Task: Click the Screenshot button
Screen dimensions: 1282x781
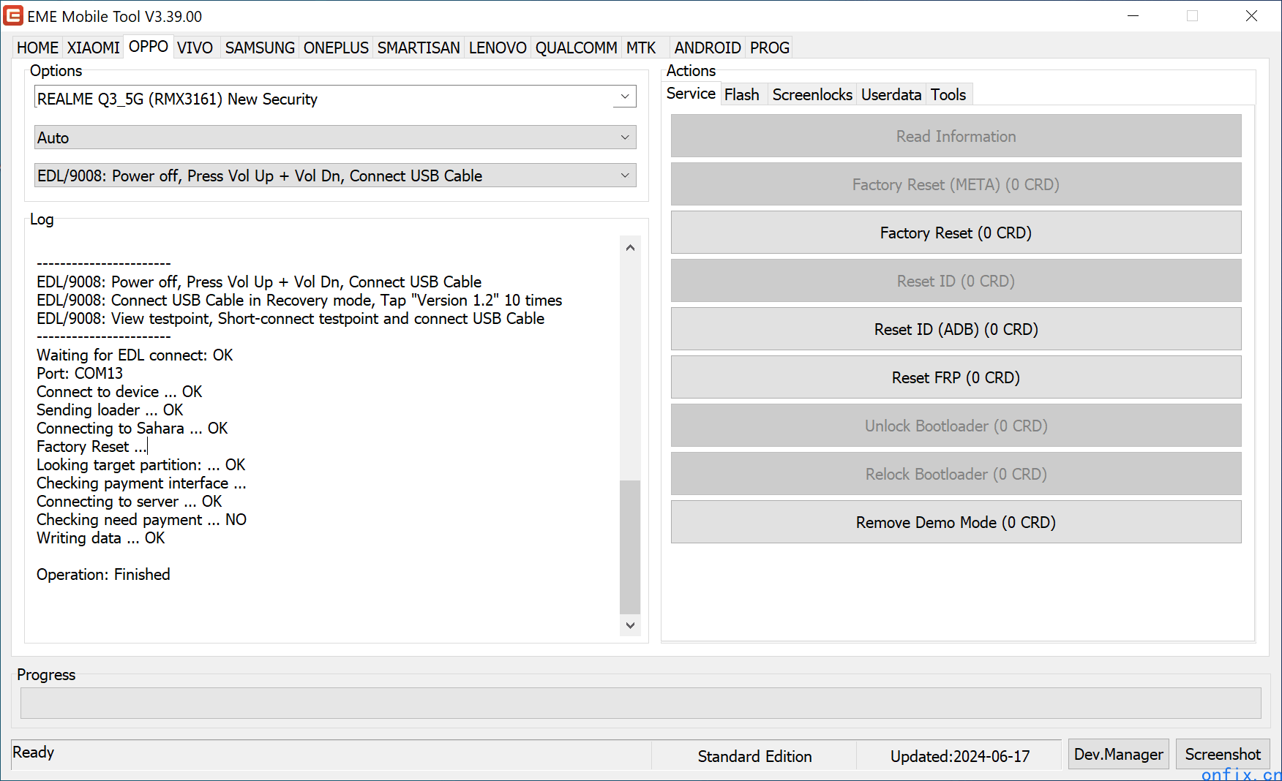Action: click(1223, 754)
